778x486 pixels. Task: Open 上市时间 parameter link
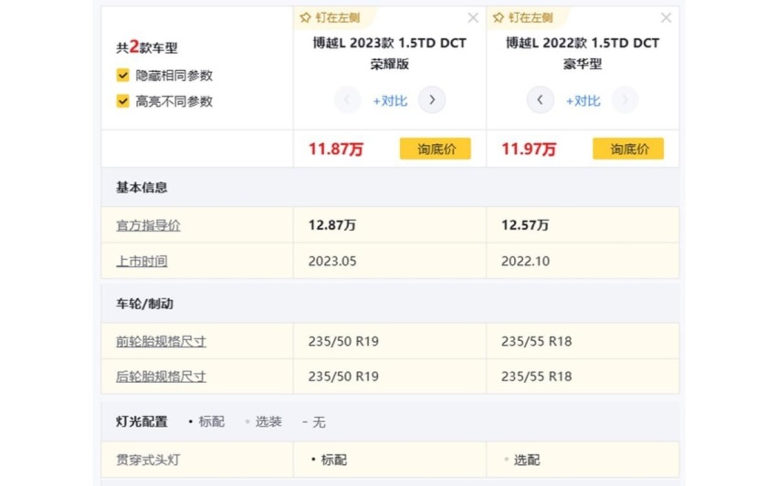[142, 261]
